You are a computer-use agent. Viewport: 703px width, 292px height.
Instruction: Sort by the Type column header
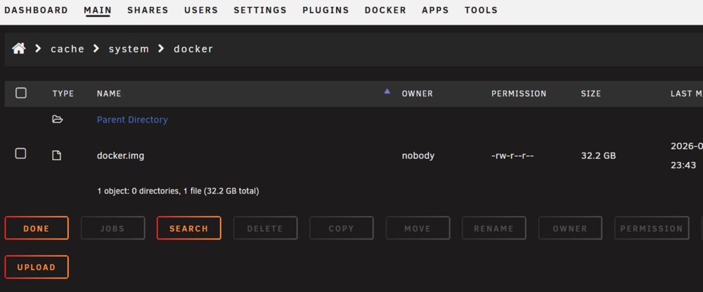coord(63,94)
